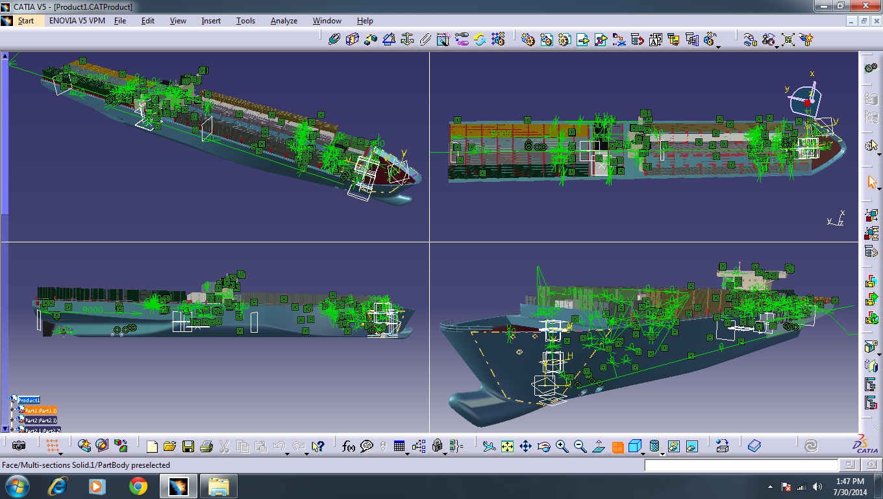This screenshot has height=499, width=883.
Task: Open the Analyze menu
Action: (x=284, y=21)
